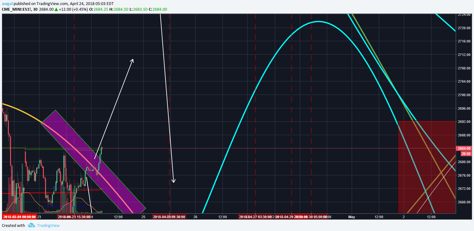This screenshot has width=474, height=231.
Task: Click the 2688.00 price axis label
Action: tap(465, 135)
